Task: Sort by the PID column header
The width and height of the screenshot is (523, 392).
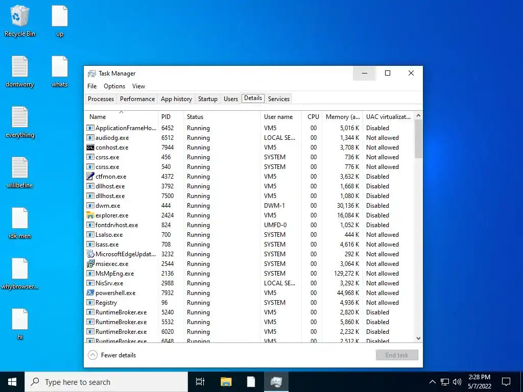Action: tap(171, 117)
